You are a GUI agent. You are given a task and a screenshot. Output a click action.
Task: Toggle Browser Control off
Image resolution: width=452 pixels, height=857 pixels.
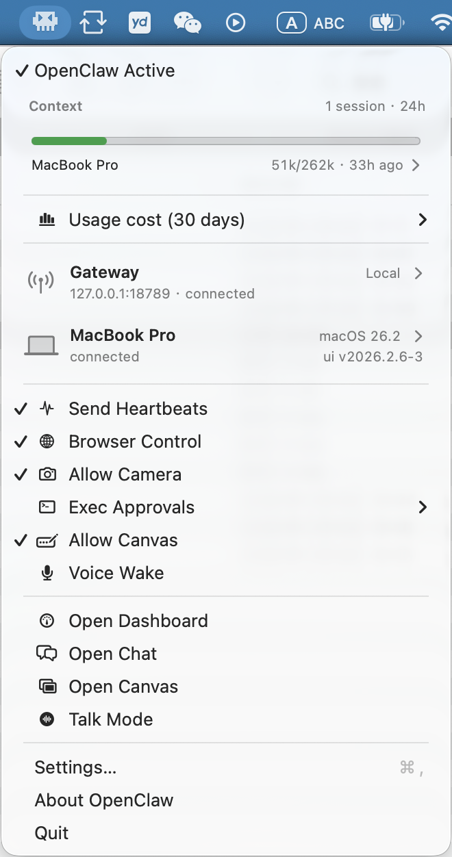click(x=135, y=442)
